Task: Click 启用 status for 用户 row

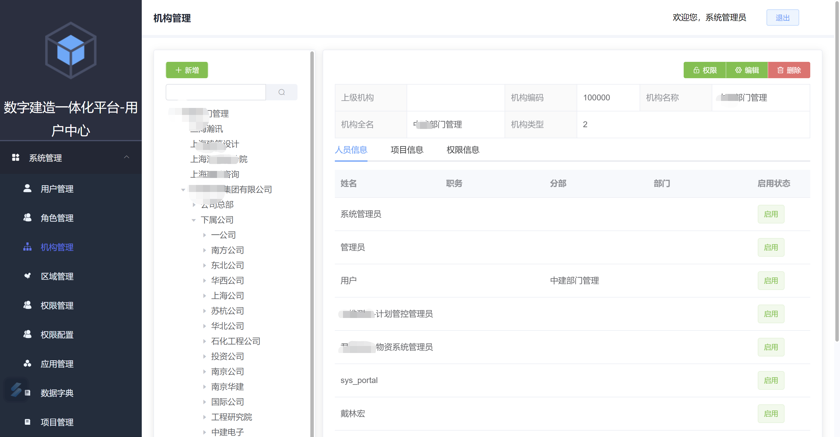Action: coord(771,281)
